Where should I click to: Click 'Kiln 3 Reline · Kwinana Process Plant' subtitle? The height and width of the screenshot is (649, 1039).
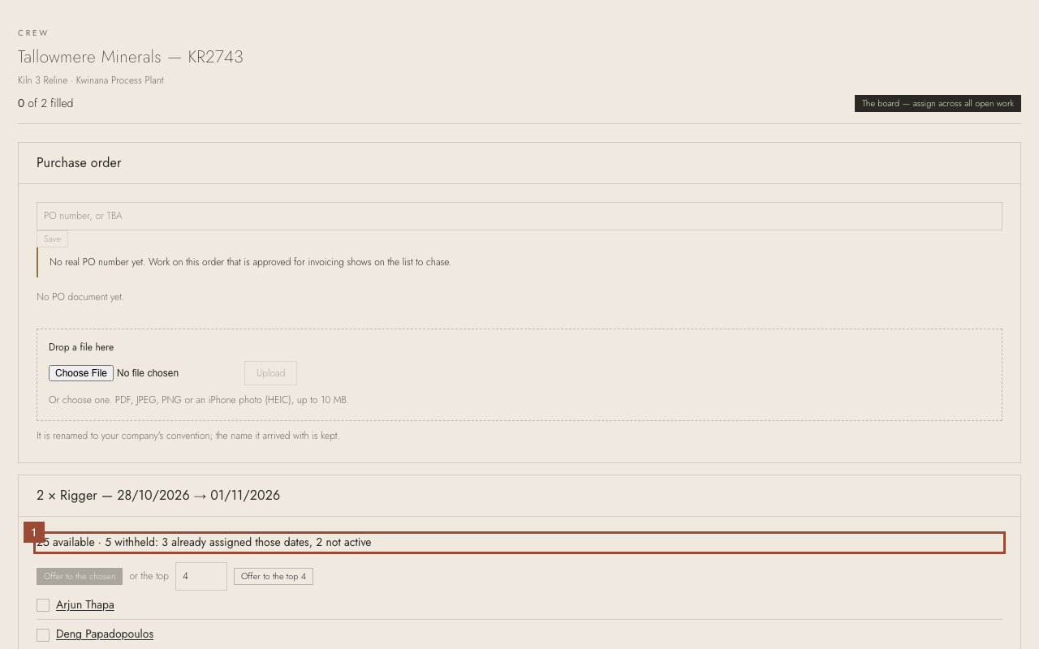91,80
